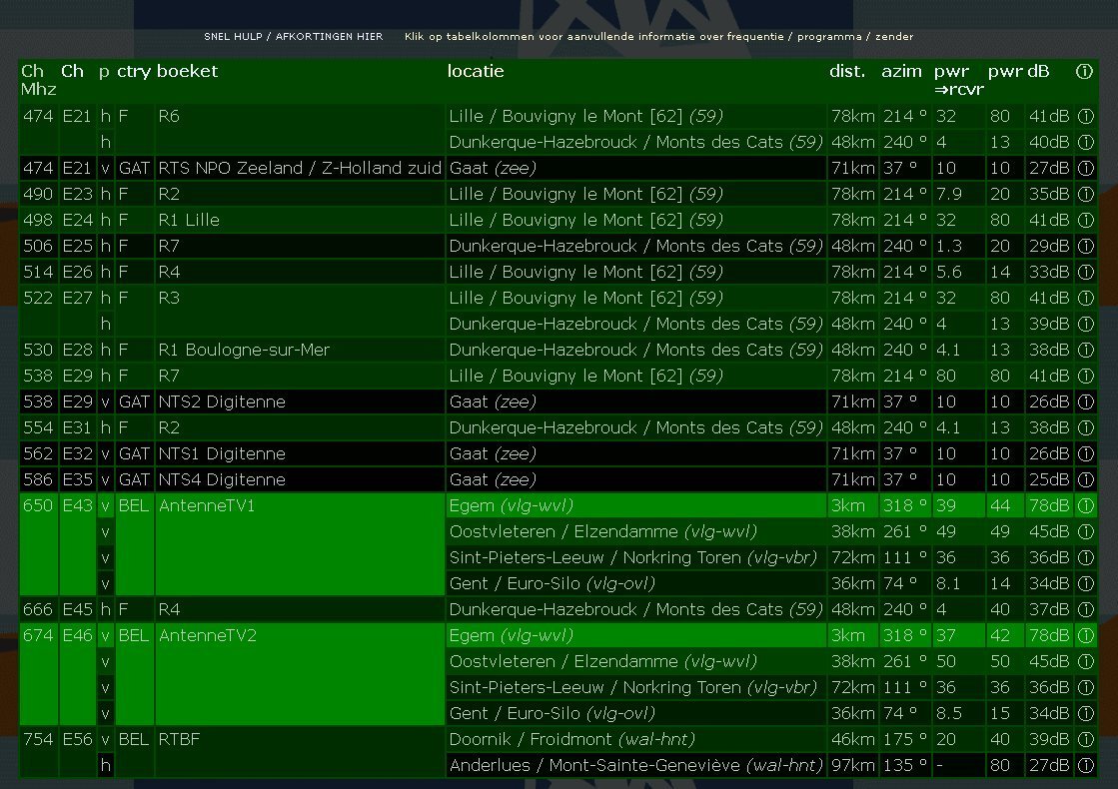Open info icon for AntenneTV1 Egem row
This screenshot has height=789, width=1118.
1085,506
